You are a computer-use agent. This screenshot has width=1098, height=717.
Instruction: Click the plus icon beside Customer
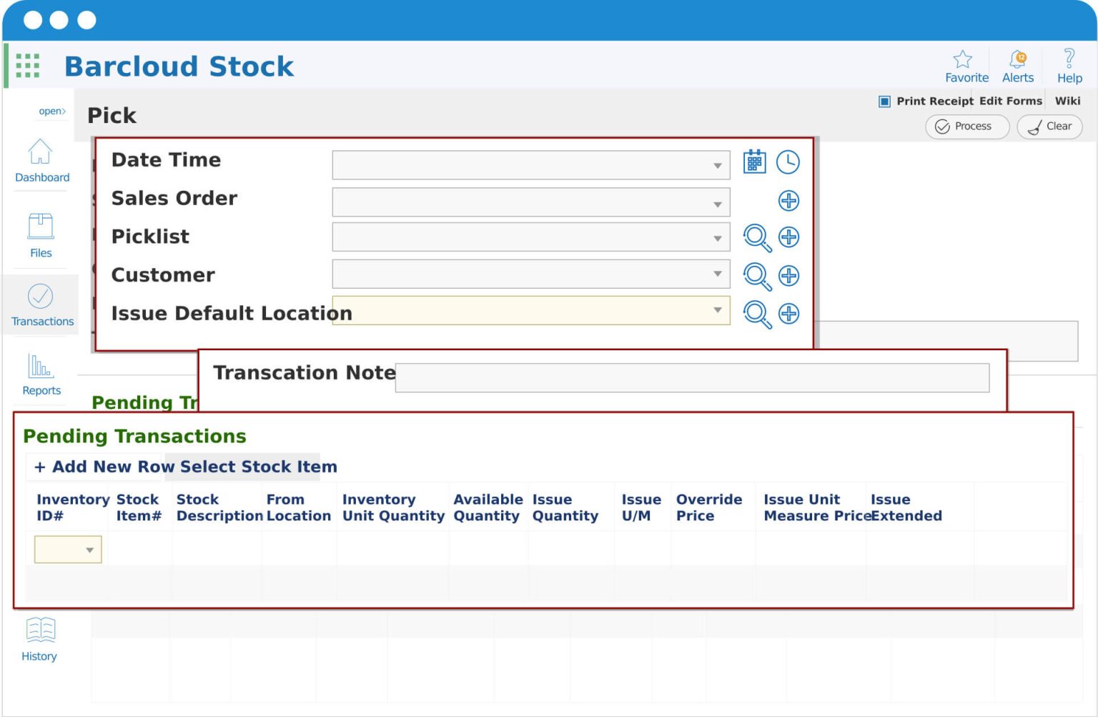[x=788, y=275]
